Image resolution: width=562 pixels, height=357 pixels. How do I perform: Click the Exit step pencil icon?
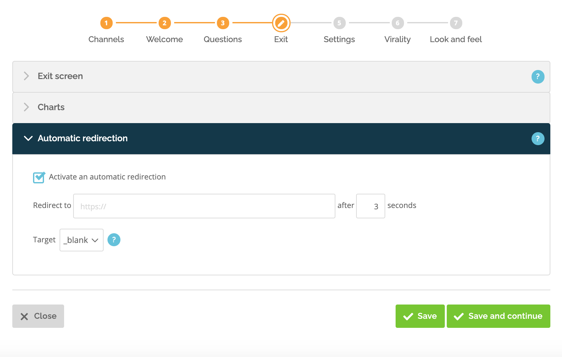(x=281, y=23)
